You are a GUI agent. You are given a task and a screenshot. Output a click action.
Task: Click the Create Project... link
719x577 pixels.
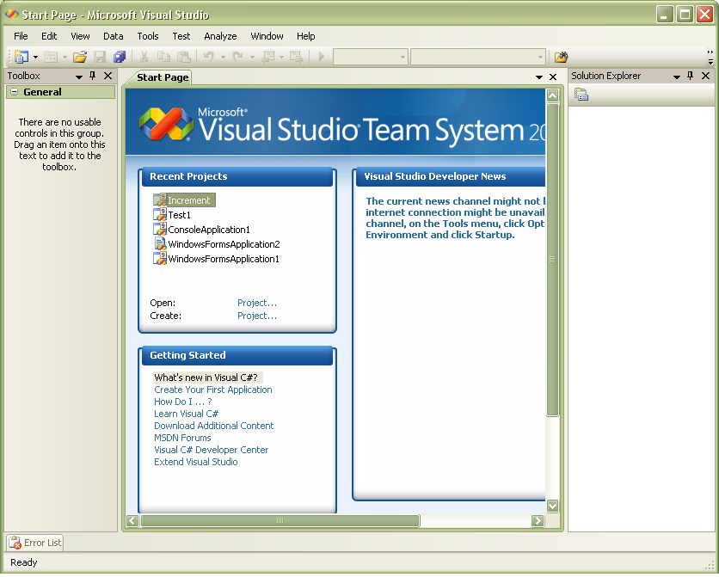[257, 316]
